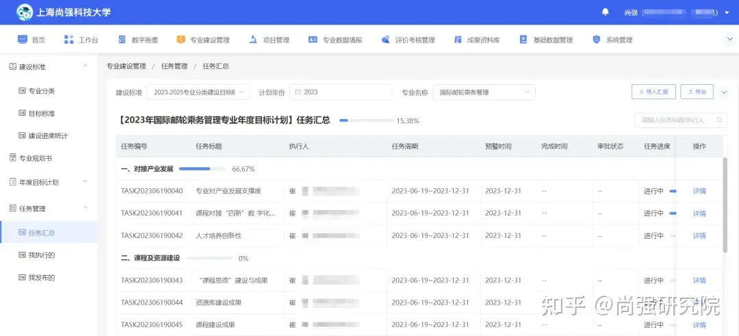
Task: Click the 专业建设管理 orange icon
Action: pyautogui.click(x=181, y=40)
